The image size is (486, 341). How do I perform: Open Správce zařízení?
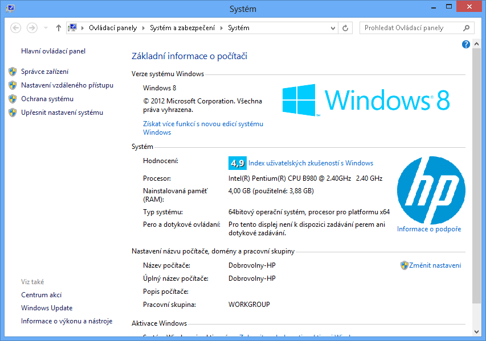click(x=44, y=72)
